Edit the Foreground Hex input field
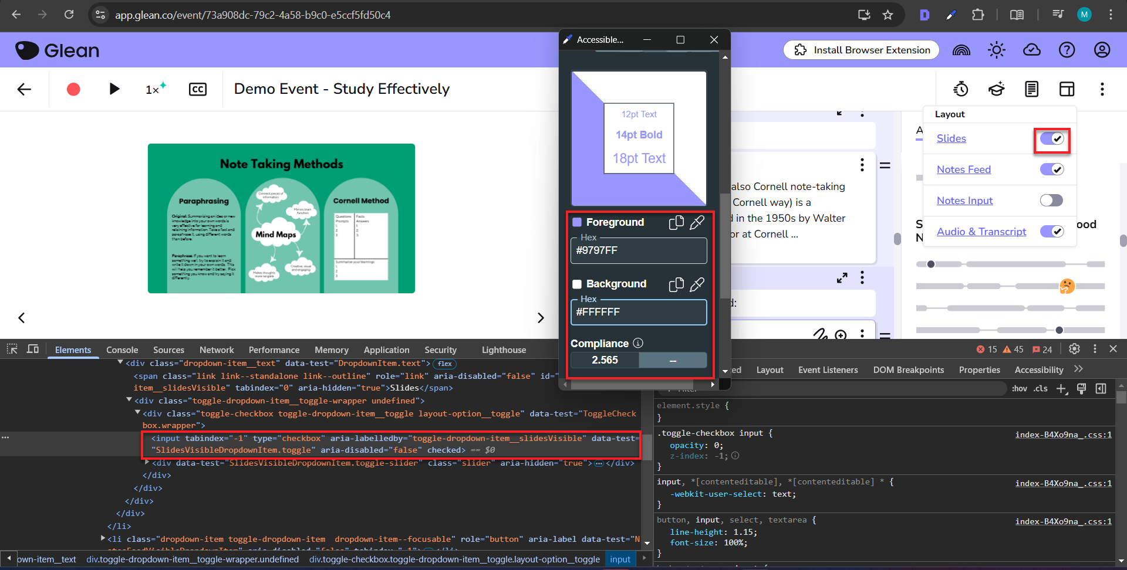The height and width of the screenshot is (570, 1127). pyautogui.click(x=639, y=251)
